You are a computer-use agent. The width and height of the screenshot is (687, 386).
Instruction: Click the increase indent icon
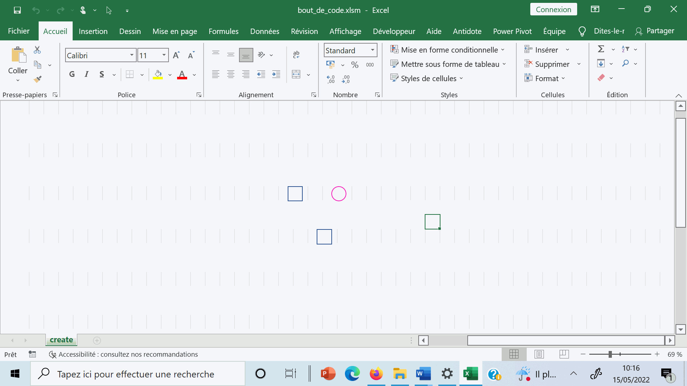click(276, 74)
